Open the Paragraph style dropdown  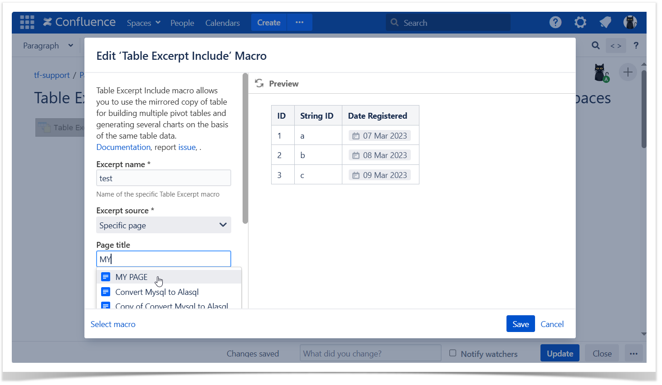point(48,45)
